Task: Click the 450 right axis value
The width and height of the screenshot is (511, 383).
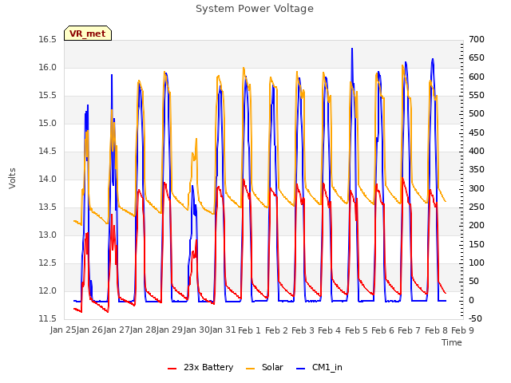Action: pyautogui.click(x=477, y=133)
